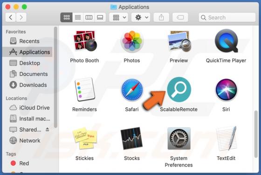Select the Red tag in sidebar
This screenshot has height=175, width=261.
point(27,163)
